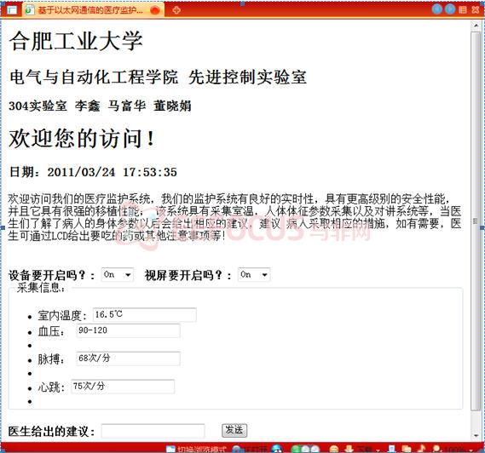Close the medical monitoring browser tab
The width and height of the screenshot is (485, 453).
tap(154, 10)
